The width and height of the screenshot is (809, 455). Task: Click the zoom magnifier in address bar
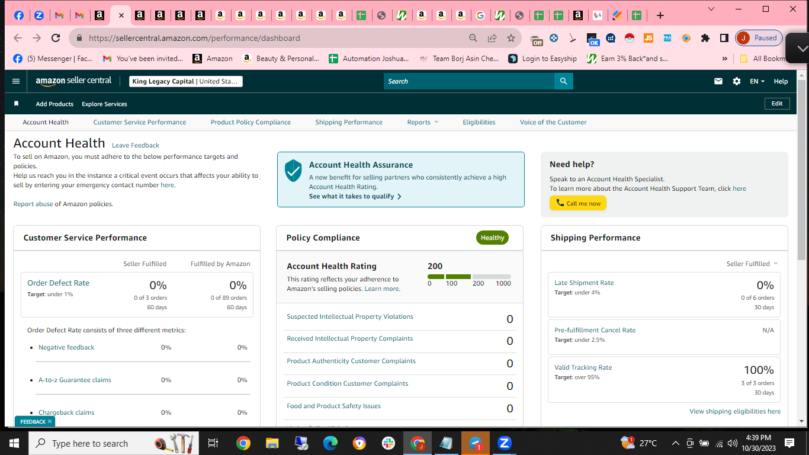click(x=473, y=38)
